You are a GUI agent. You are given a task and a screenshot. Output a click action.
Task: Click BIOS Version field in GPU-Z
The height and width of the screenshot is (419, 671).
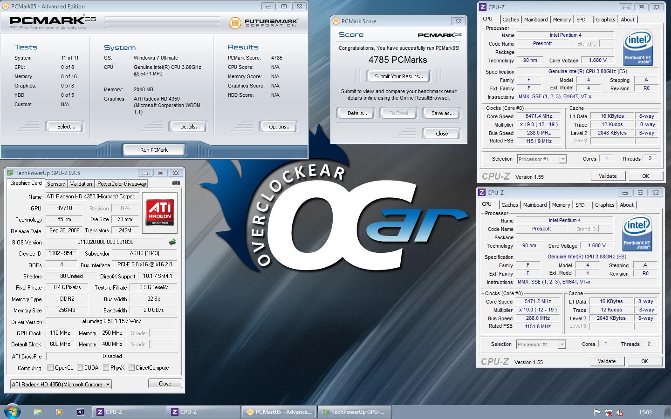tap(105, 242)
